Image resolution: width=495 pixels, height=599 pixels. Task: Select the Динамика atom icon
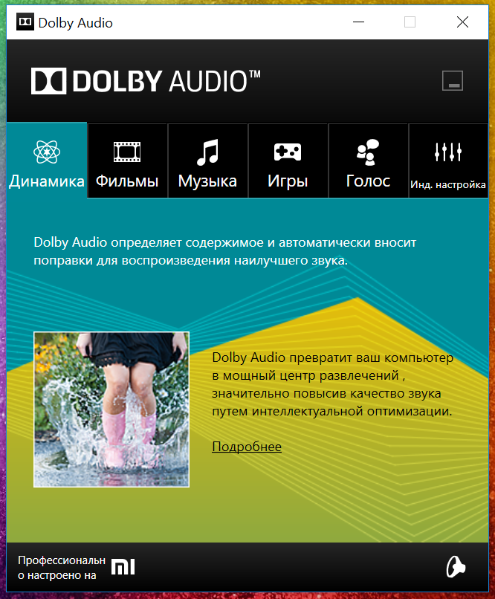[47, 152]
